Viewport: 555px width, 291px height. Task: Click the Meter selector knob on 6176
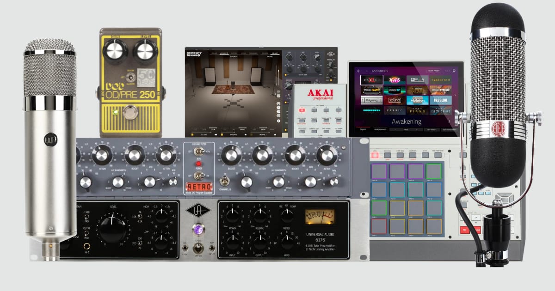(288, 215)
